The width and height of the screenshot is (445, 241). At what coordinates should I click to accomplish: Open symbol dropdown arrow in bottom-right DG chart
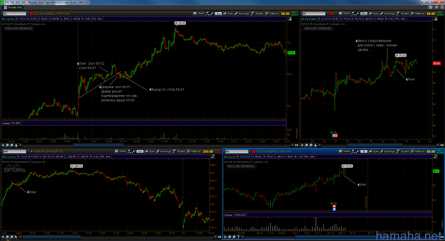[x=250, y=151]
